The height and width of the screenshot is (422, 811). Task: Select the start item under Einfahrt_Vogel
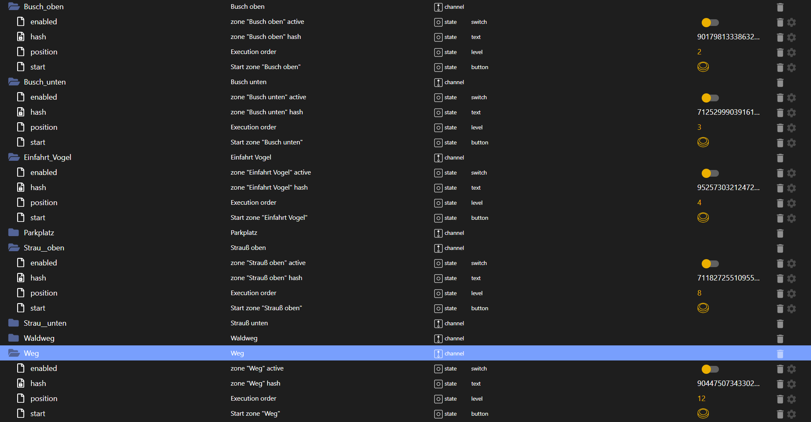click(38, 218)
